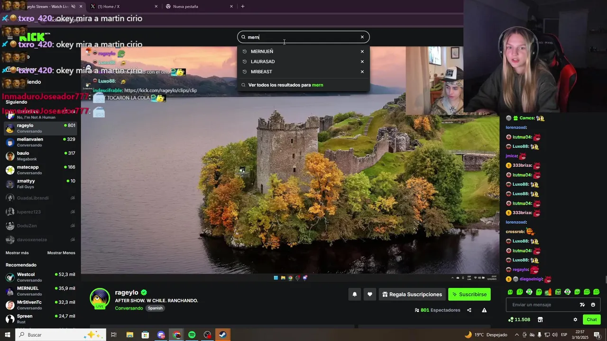Click inside the Kick search field
The width and height of the screenshot is (607, 341).
coord(303,37)
